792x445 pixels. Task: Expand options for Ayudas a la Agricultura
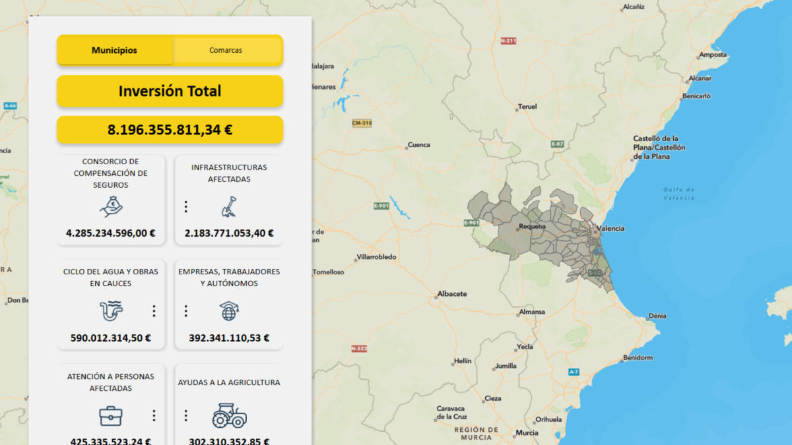186,415
